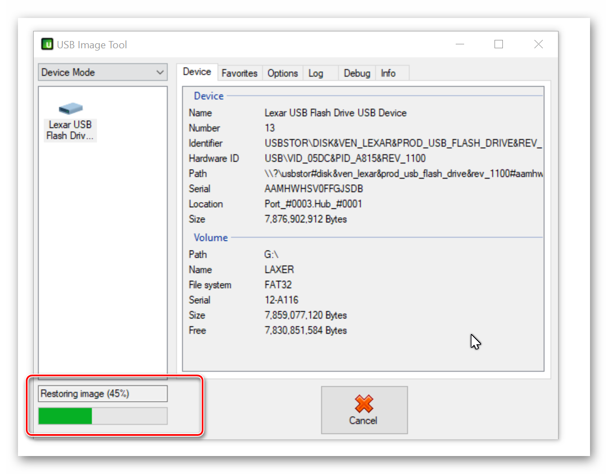Open the Favorites tab

point(239,73)
